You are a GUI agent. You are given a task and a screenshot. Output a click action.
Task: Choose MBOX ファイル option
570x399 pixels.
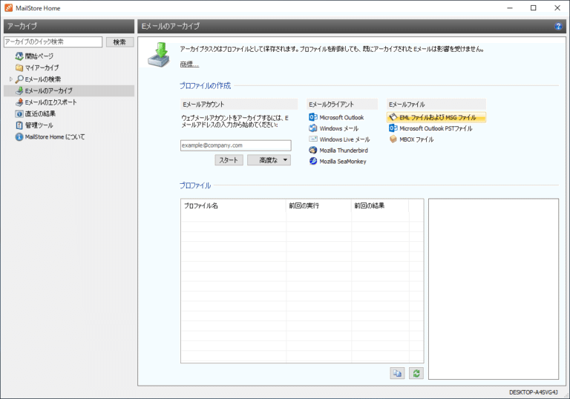coord(416,139)
